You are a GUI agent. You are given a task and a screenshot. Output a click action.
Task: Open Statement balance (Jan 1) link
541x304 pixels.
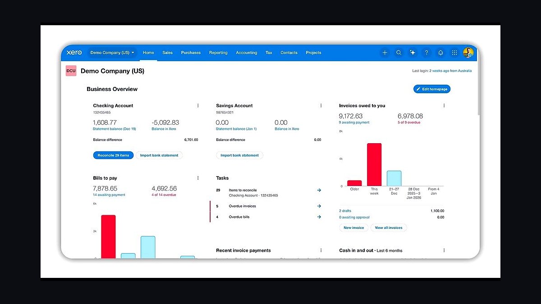coord(236,129)
